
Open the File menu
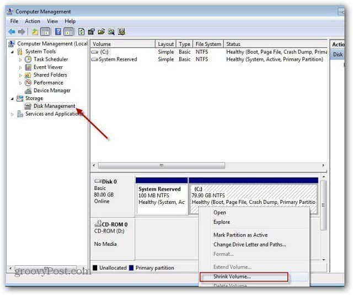(x=14, y=21)
